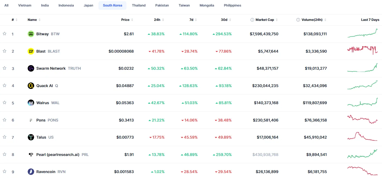Open the Pons PONS coin page
Image resolution: width=382 pixels, height=179 pixels.
pyautogui.click(x=43, y=120)
